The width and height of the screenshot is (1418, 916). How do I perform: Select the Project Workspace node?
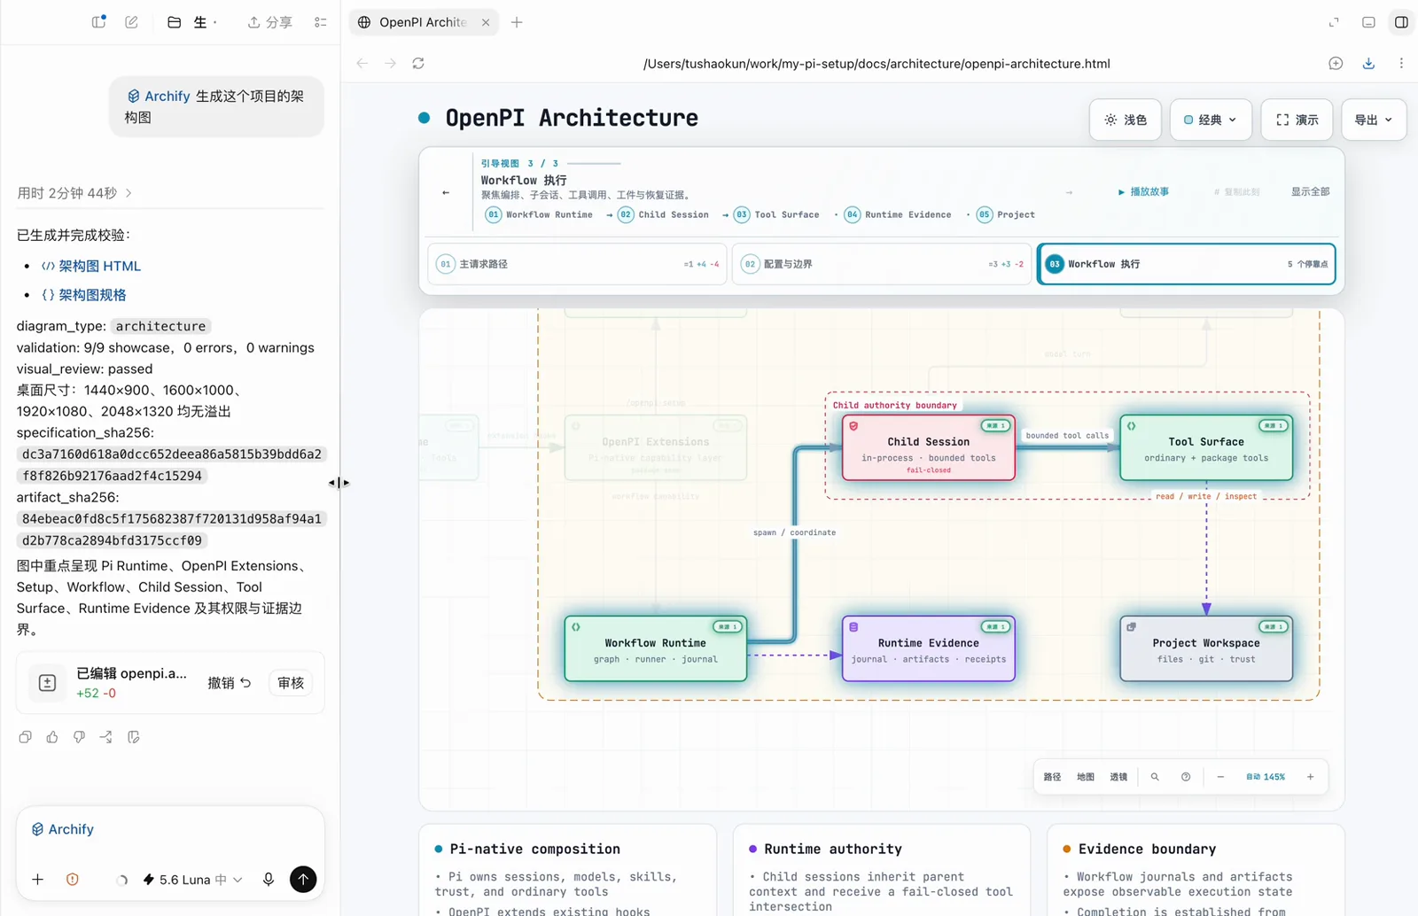(1206, 649)
